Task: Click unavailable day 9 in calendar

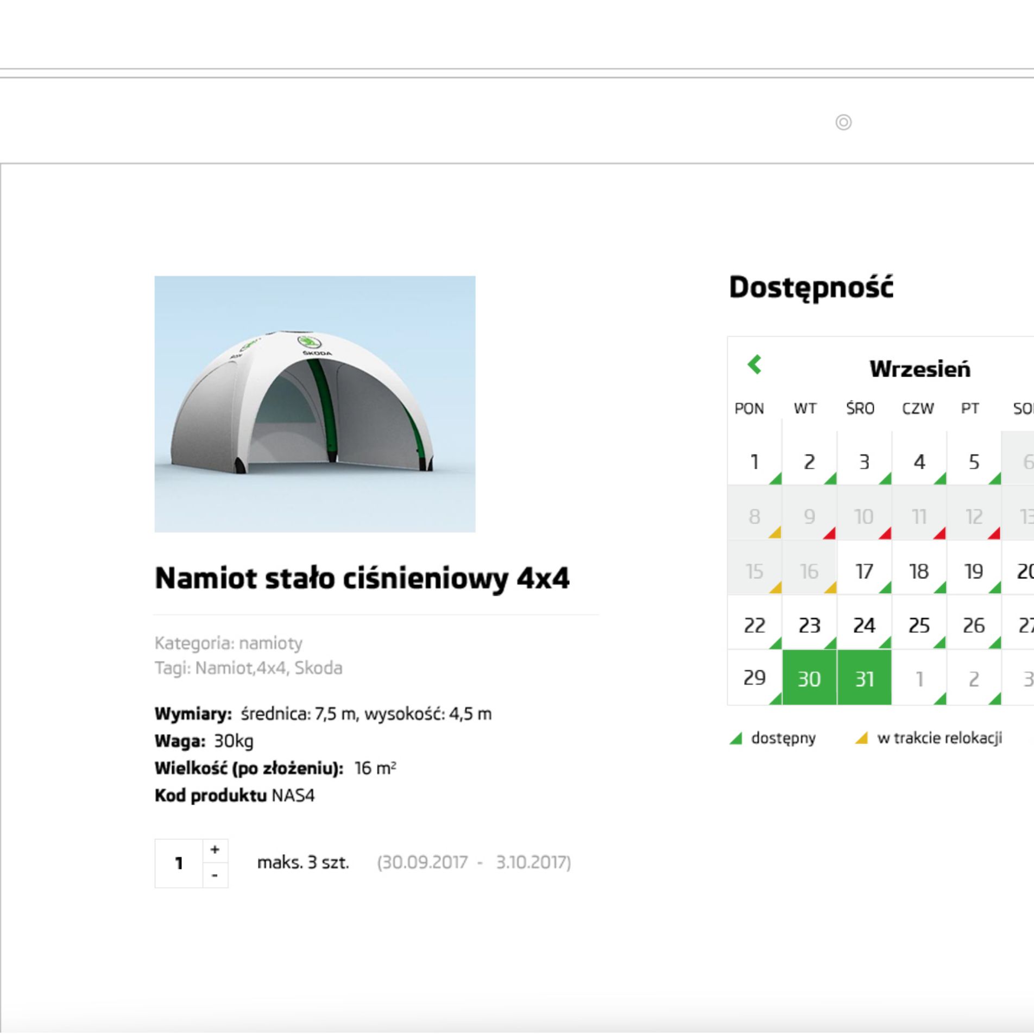Action: pos(809,513)
